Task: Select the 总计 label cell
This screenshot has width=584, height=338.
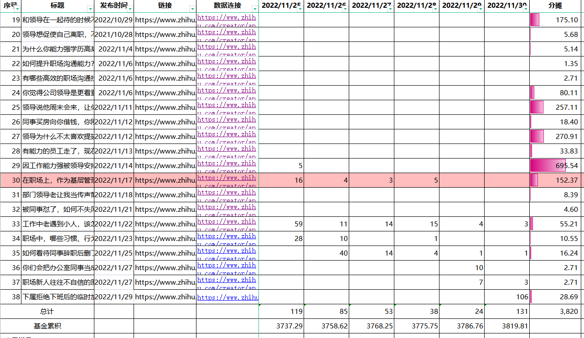Action: point(47,312)
